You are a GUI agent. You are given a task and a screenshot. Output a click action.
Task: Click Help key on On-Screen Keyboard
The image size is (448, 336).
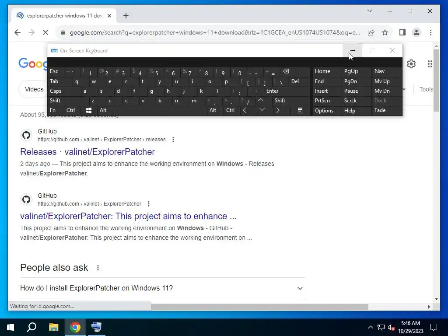click(356, 111)
